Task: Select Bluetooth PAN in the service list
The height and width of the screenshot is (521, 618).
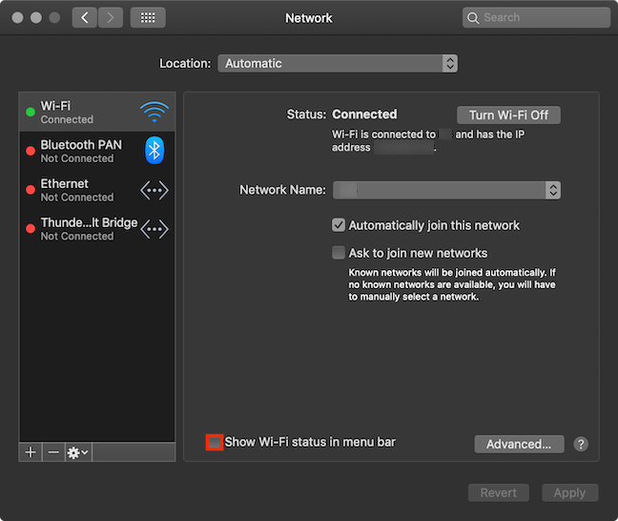Action: tap(97, 151)
